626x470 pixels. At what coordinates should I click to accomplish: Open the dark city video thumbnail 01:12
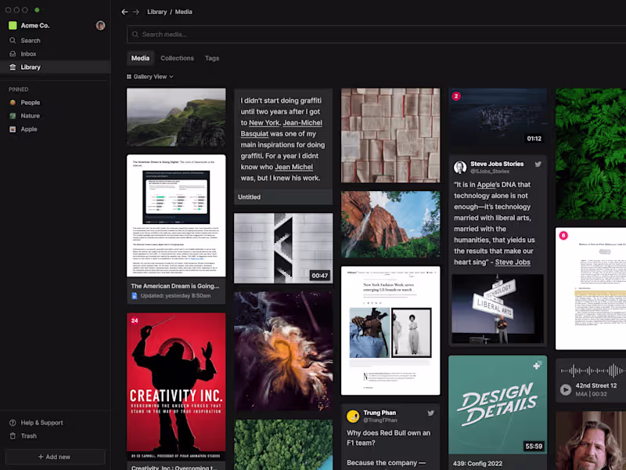point(498,117)
